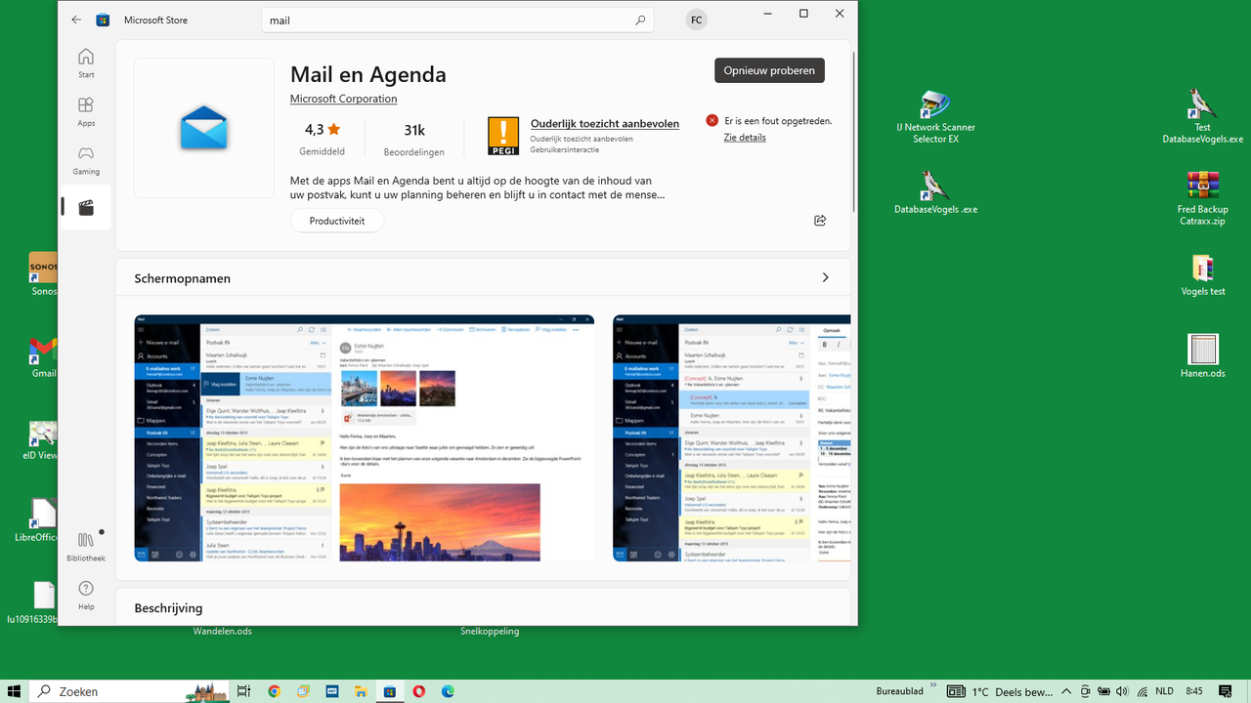Open the 31k Beoordelingen ratings

414,140
